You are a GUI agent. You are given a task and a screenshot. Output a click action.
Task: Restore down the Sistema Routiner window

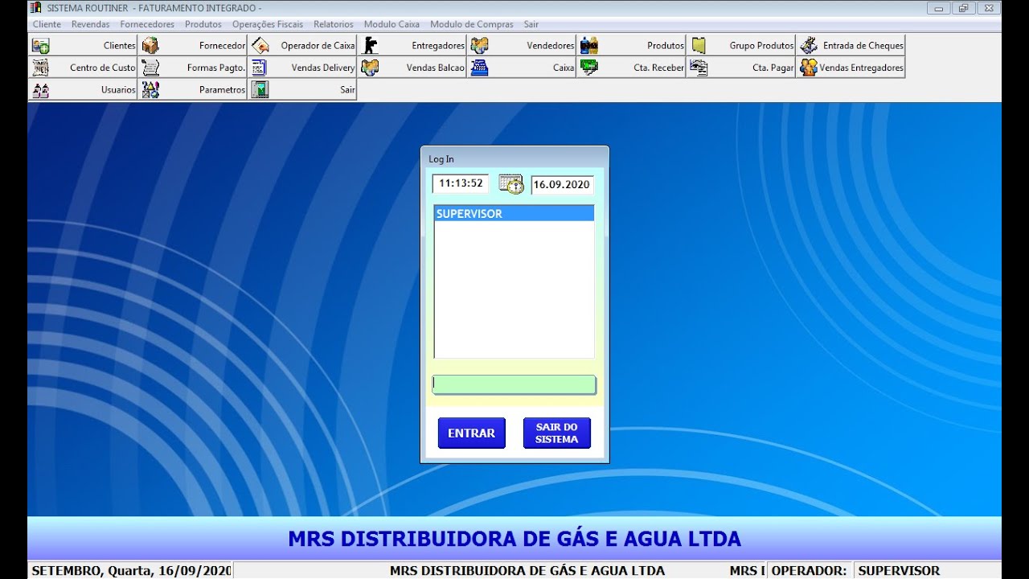click(x=963, y=8)
